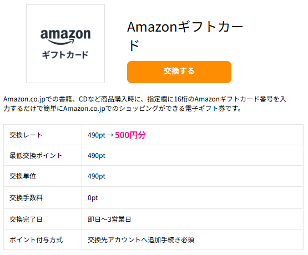
Task: Select the 交換完了日 row label
Action: 26,219
